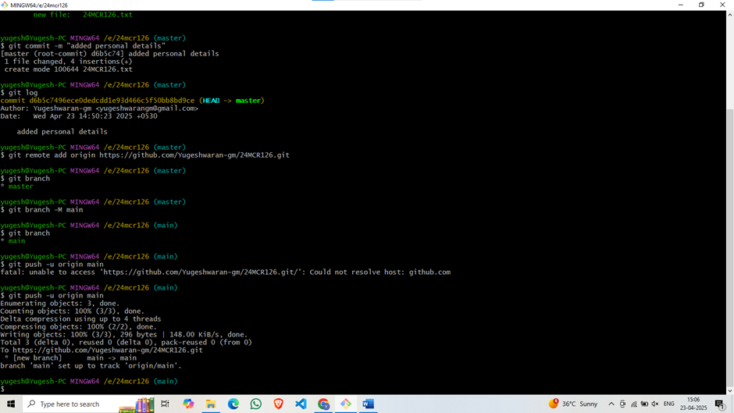Viewport: 734px width, 413px height.
Task: Click the Meet Now tray icon
Action: coord(622,404)
